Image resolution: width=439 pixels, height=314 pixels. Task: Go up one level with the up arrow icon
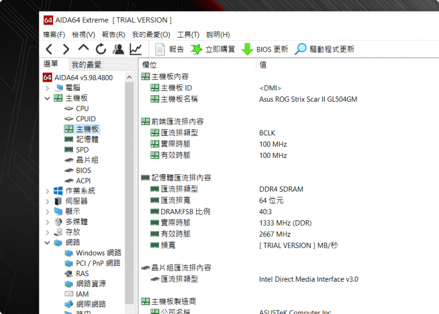[84, 48]
